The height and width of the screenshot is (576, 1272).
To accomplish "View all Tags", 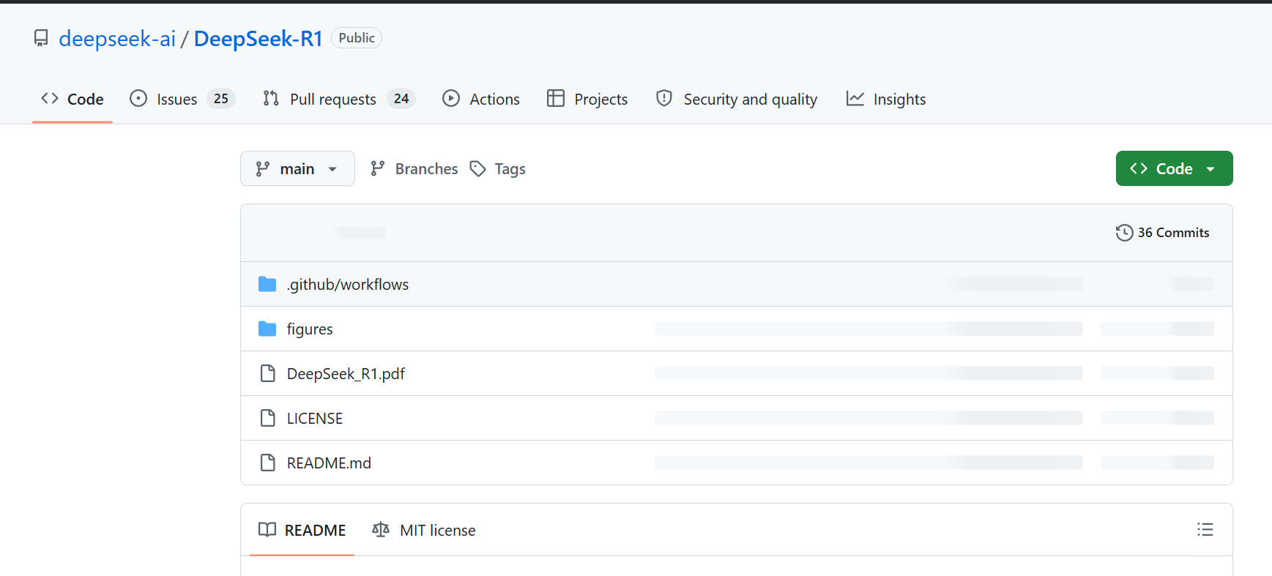I will click(x=498, y=169).
